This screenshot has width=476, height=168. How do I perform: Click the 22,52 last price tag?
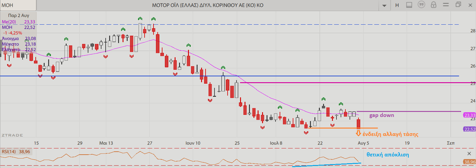[469, 129]
